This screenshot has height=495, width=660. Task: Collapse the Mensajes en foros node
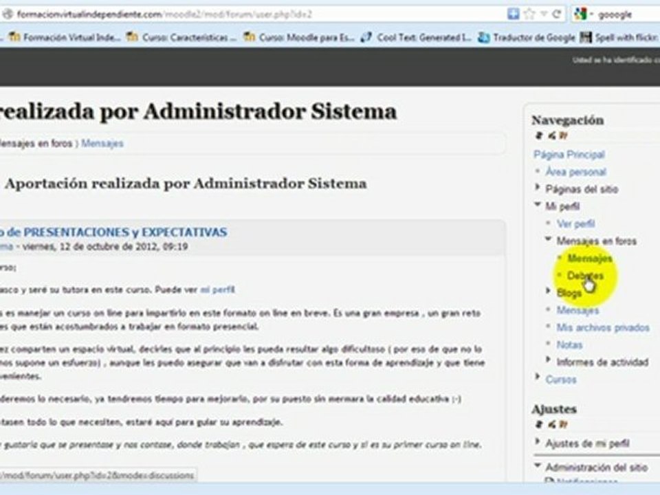[x=549, y=239]
